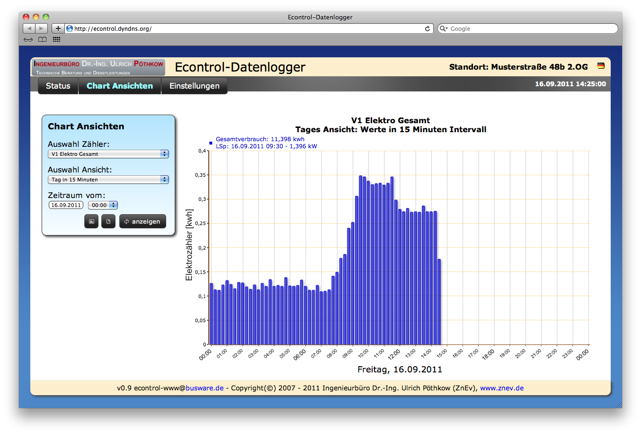Click the date field 16.09.2011
The width and height of the screenshot is (641, 434).
coord(66,205)
